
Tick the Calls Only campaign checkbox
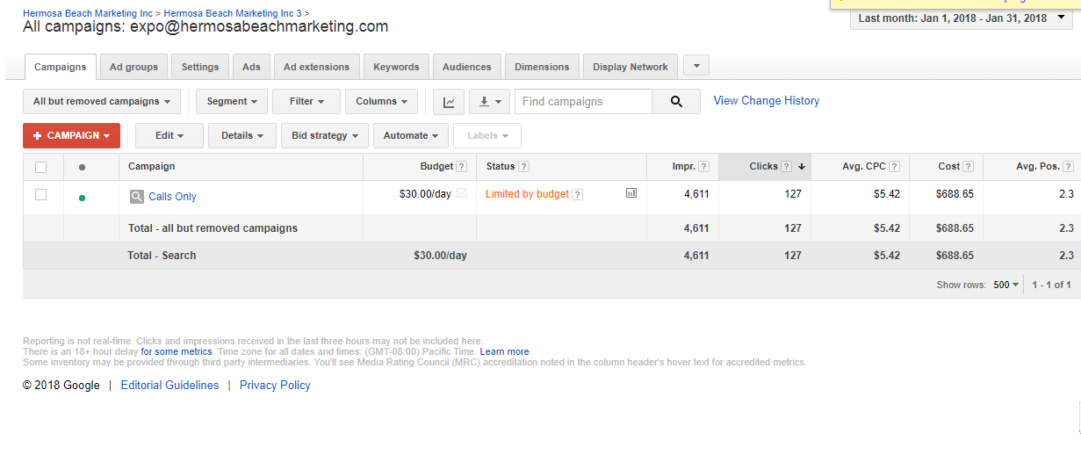pos(40,195)
